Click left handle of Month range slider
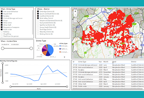The width and height of the screenshot is (144, 98). pos(11,87)
